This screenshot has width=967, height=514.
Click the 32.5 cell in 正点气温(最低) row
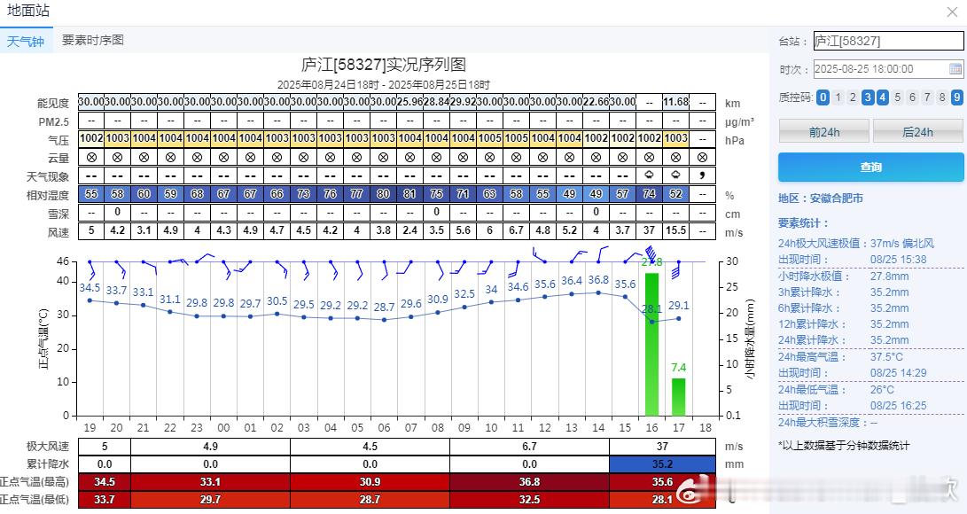coord(529,500)
